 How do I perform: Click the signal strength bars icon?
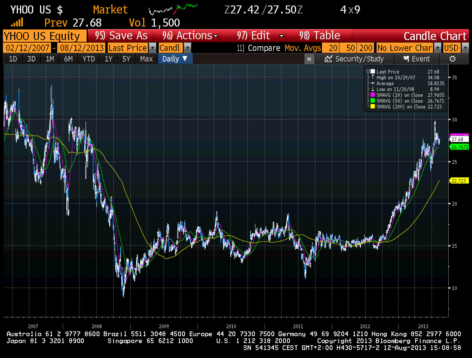click(17, 23)
